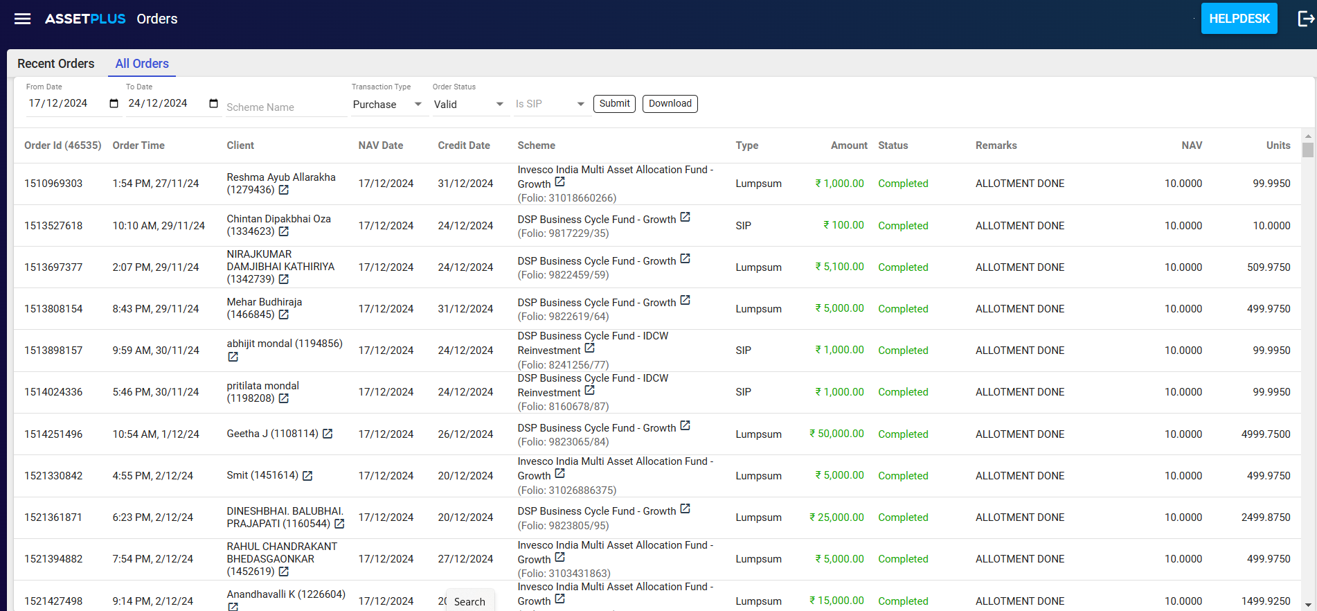Image resolution: width=1317 pixels, height=611 pixels.
Task: Open scheme link icon for order 1510969303
Action: 560,181
